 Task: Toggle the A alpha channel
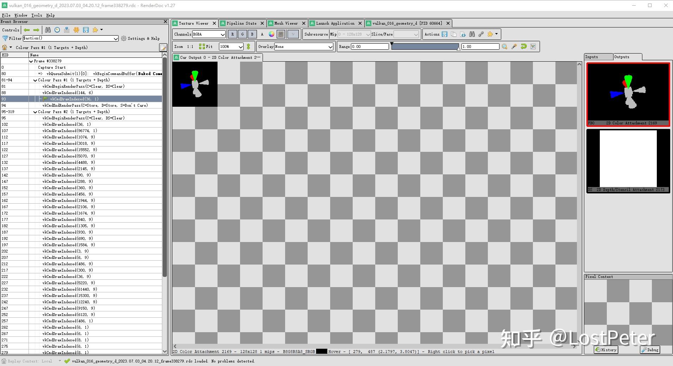point(262,34)
